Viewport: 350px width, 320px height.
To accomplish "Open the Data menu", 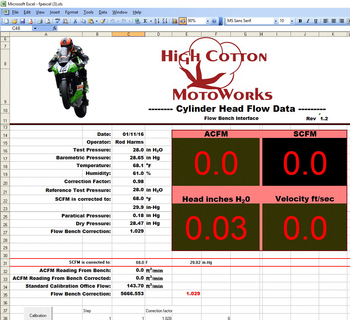I will coord(103,12).
